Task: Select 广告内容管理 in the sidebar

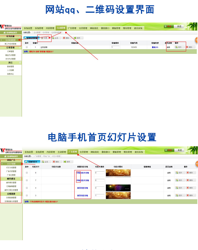Action: [11, 171]
